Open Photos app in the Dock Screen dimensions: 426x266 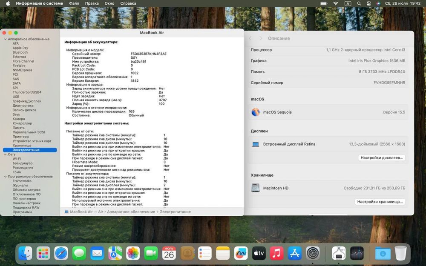point(133,254)
